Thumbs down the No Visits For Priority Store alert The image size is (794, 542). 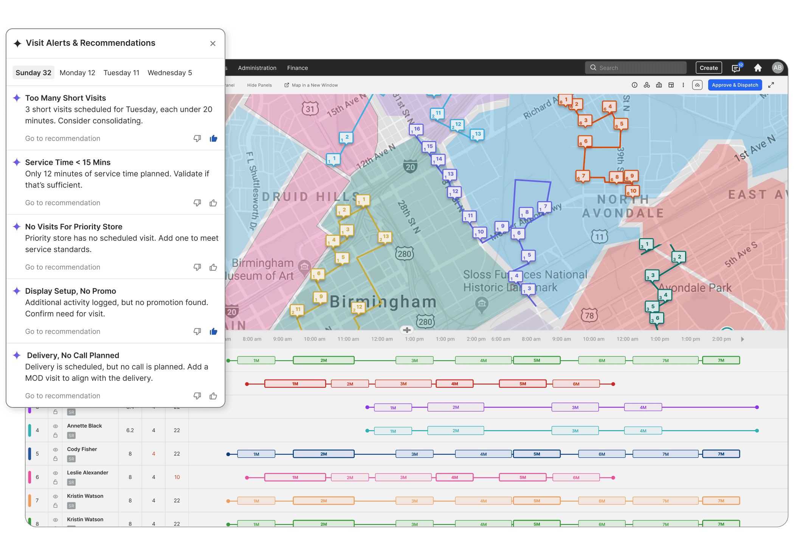[x=197, y=267]
